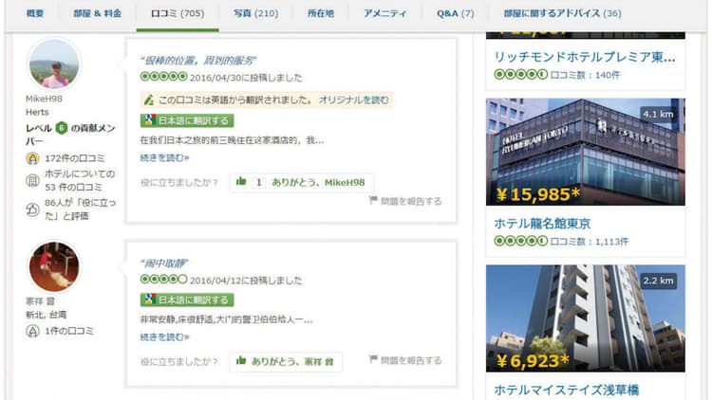Click the MikeH98 username

point(44,99)
